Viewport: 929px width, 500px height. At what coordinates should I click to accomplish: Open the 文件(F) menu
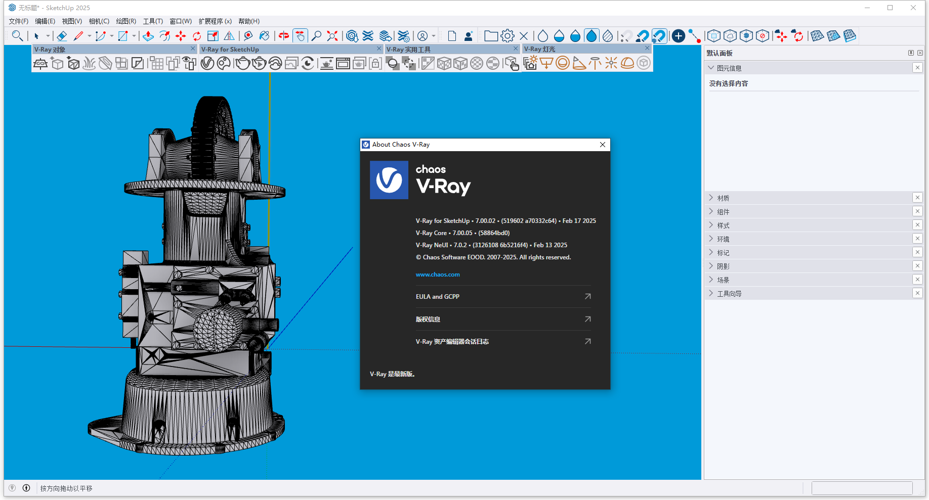[x=19, y=21]
